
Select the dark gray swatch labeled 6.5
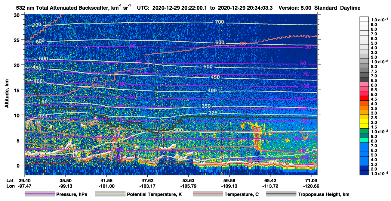pos(364,80)
